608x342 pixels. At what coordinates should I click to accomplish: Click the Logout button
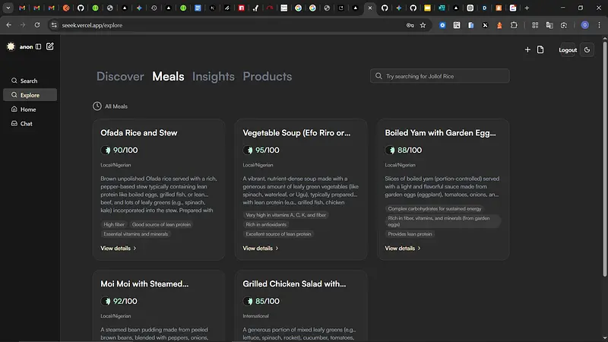coord(568,50)
